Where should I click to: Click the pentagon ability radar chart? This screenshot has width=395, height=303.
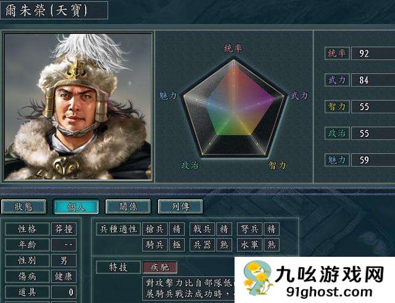234,108
